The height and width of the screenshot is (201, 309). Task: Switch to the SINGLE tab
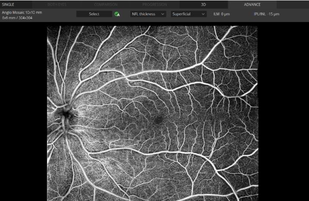[x=8, y=4]
